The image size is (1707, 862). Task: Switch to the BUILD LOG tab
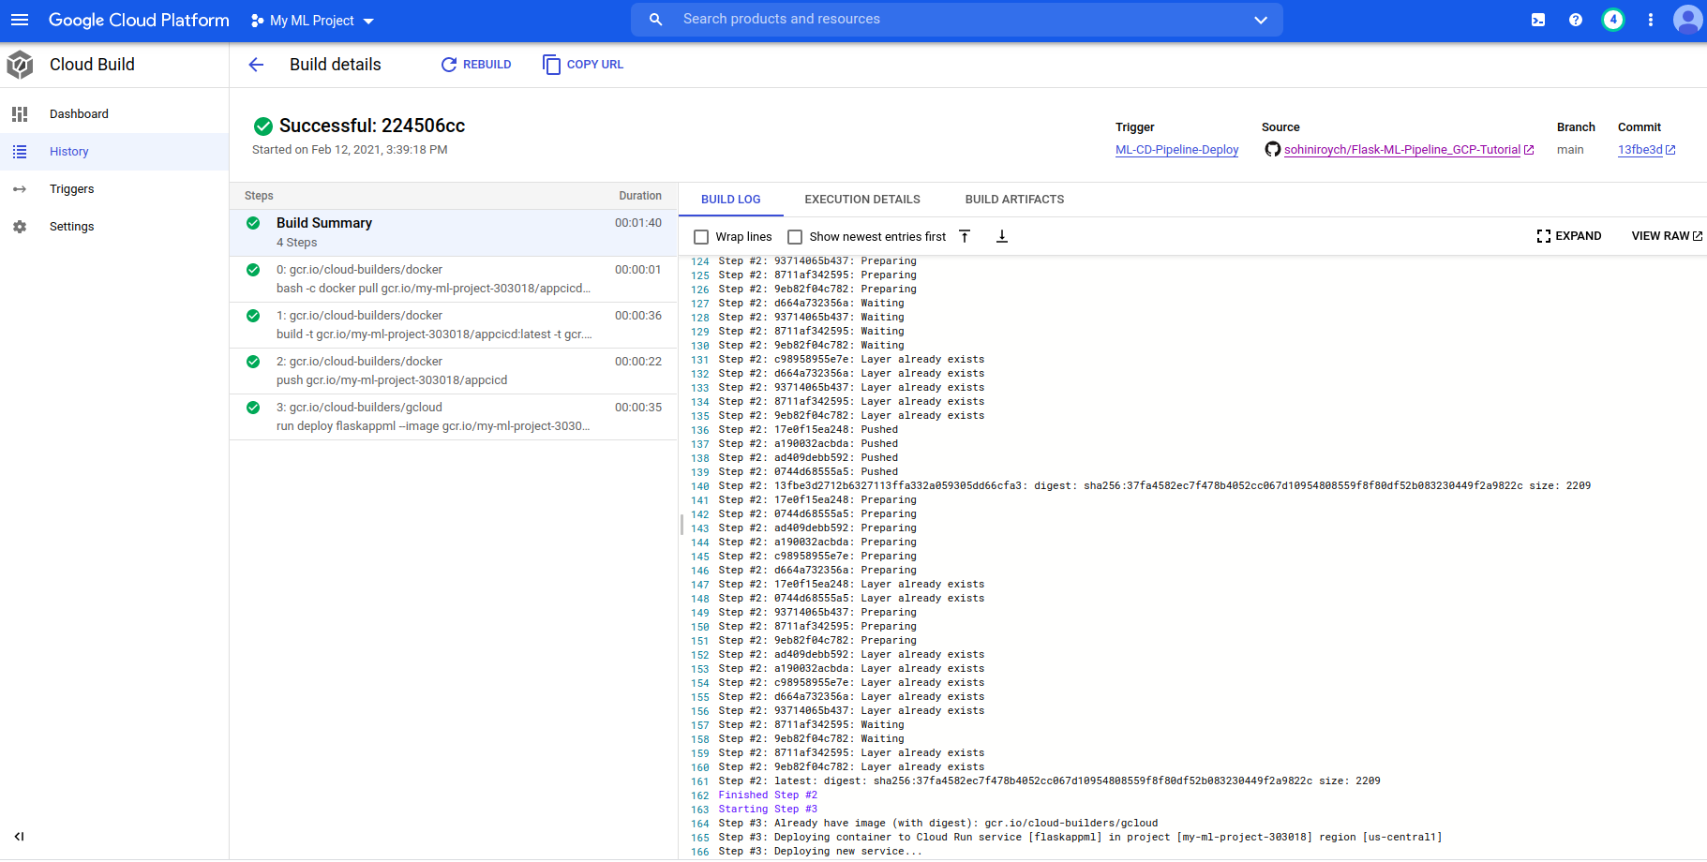coord(731,200)
